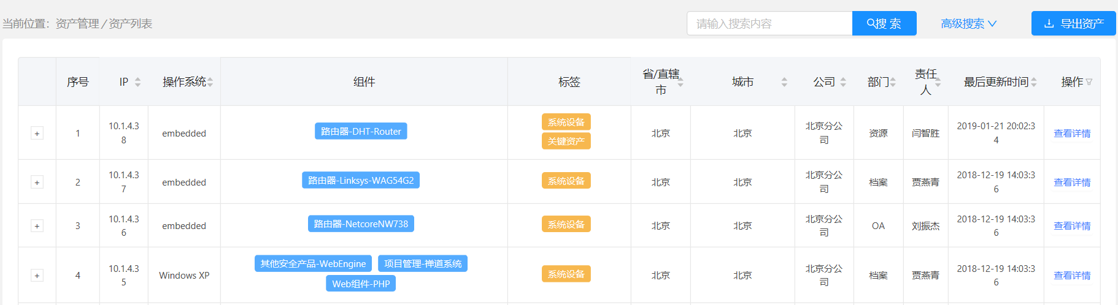The image size is (1118, 305).
Task: Click 关键资产 orange label tag
Action: coord(566,141)
